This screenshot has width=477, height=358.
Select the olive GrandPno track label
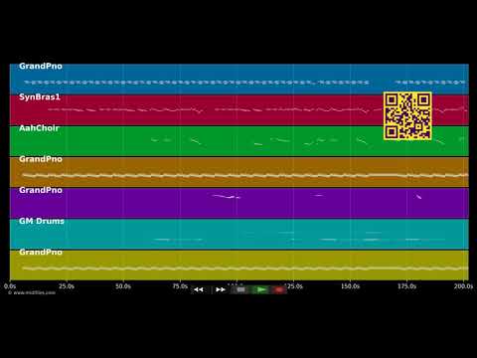(41, 252)
